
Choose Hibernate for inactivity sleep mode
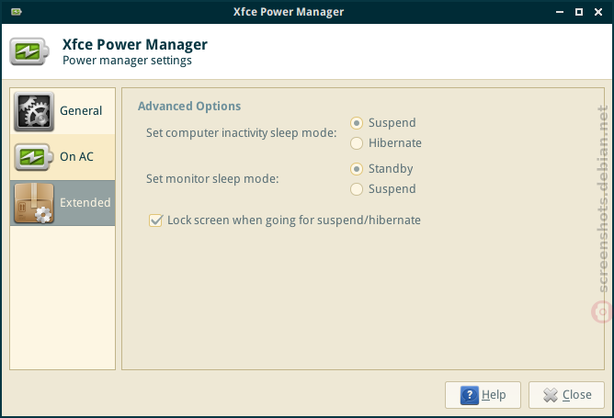pos(386,143)
